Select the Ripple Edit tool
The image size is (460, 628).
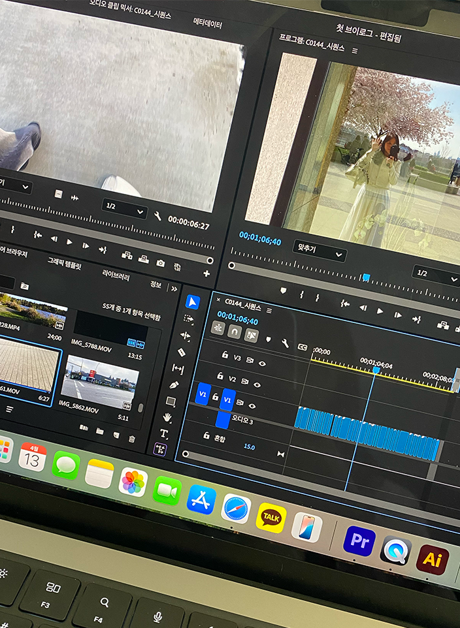point(186,336)
